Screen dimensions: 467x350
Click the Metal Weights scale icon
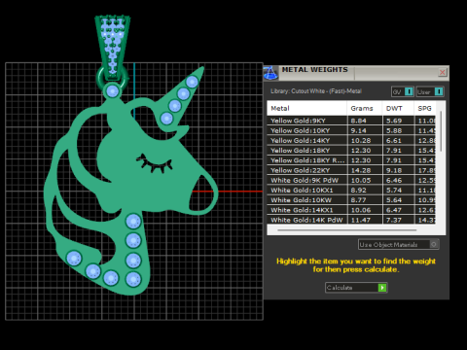[270, 73]
